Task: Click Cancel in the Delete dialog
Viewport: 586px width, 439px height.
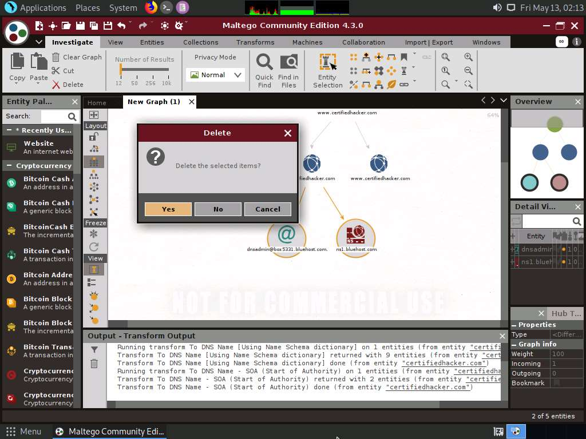Action: click(x=268, y=209)
